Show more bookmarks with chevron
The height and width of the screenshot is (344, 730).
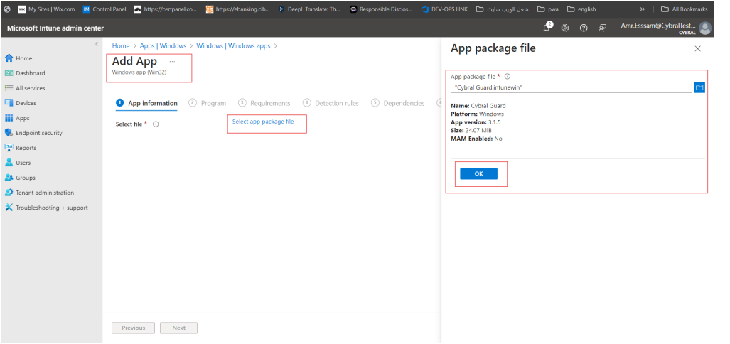click(643, 9)
